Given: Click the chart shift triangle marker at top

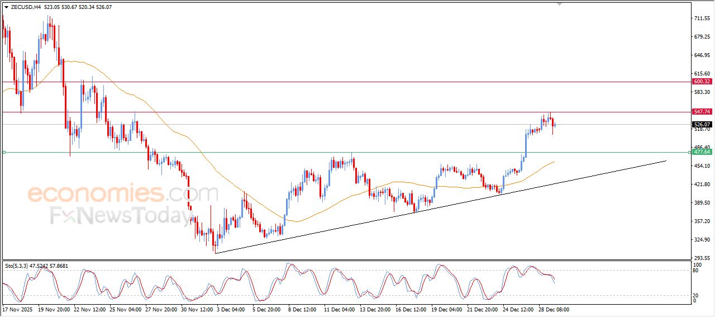Looking at the screenshot, I should 560,4.
